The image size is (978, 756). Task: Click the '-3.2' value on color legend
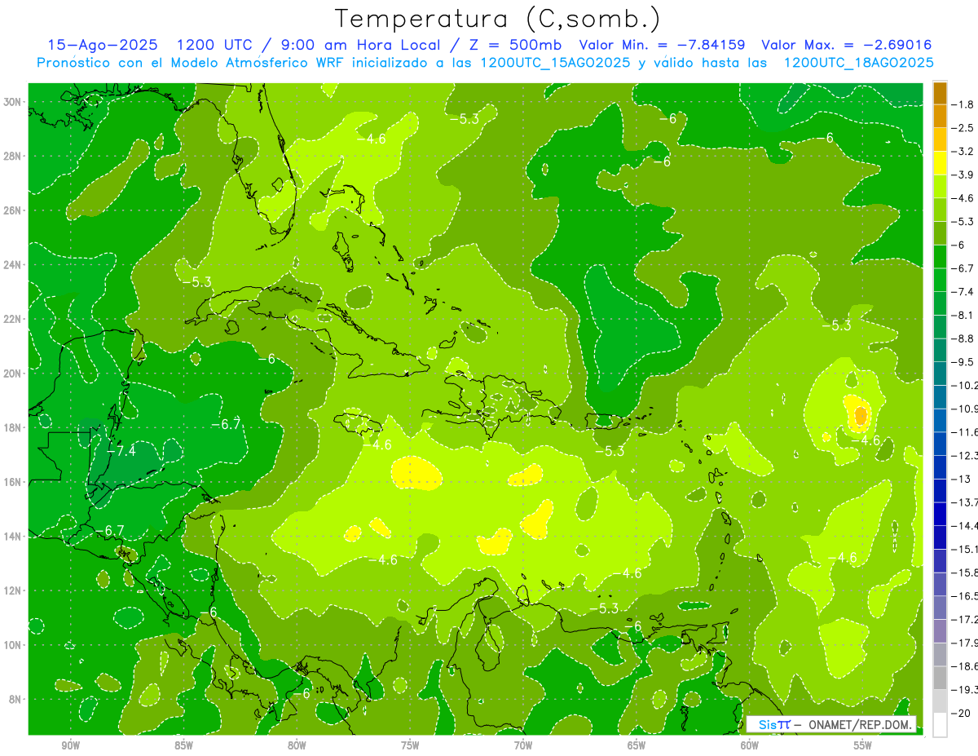coord(964,152)
